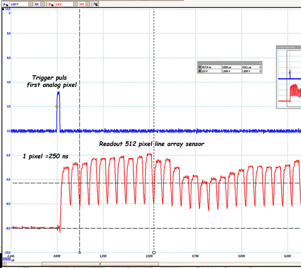
Task: Click the Zoom Overview thumbnail window
Action: [x=288, y=79]
